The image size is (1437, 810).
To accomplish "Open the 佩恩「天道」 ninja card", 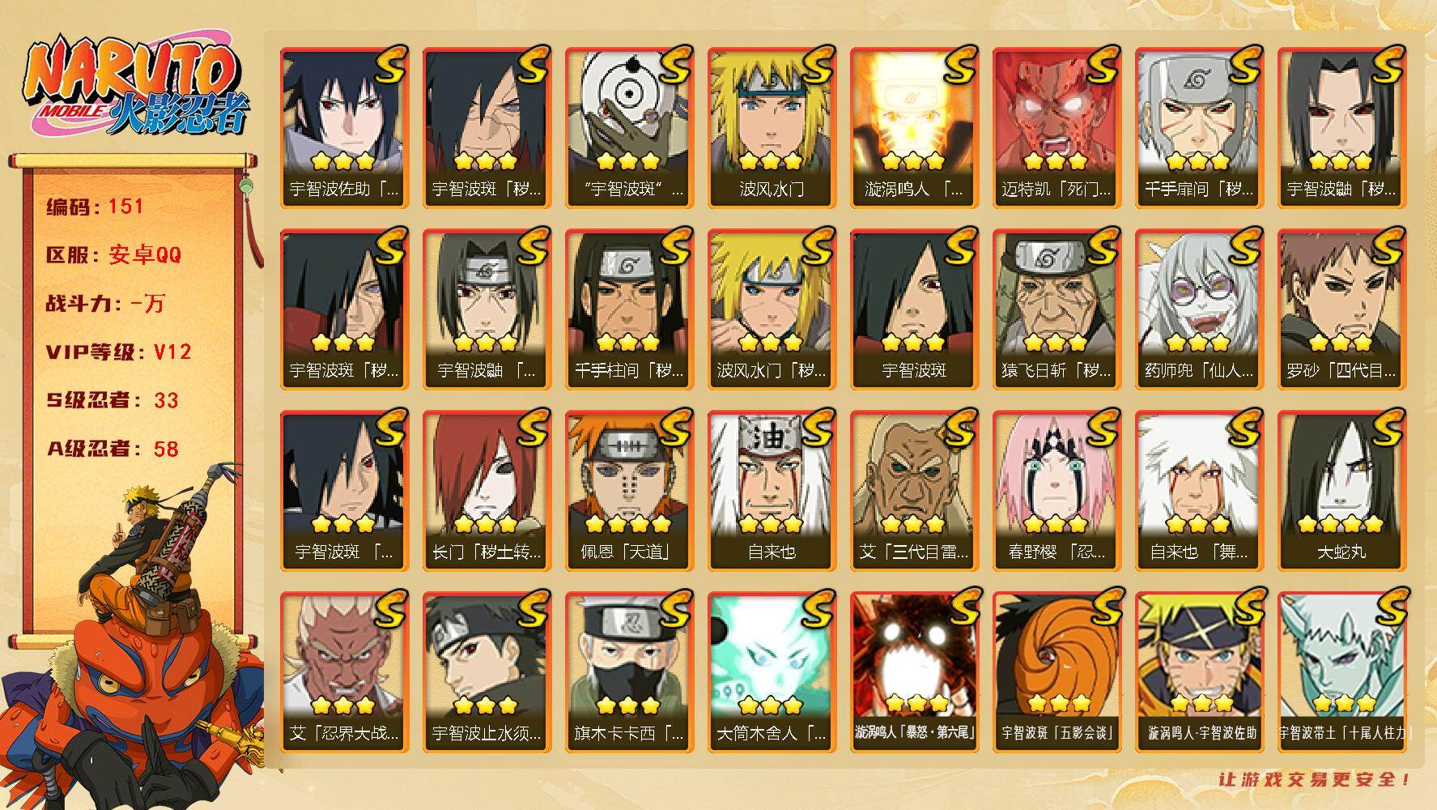I will click(x=629, y=491).
